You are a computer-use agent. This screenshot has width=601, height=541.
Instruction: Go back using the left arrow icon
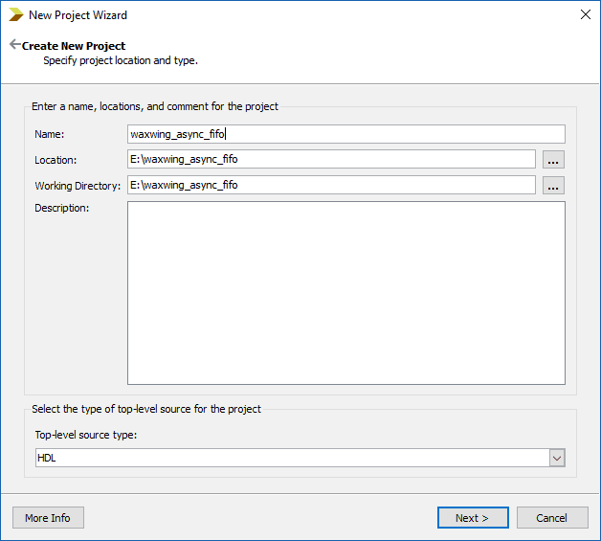(x=14, y=45)
